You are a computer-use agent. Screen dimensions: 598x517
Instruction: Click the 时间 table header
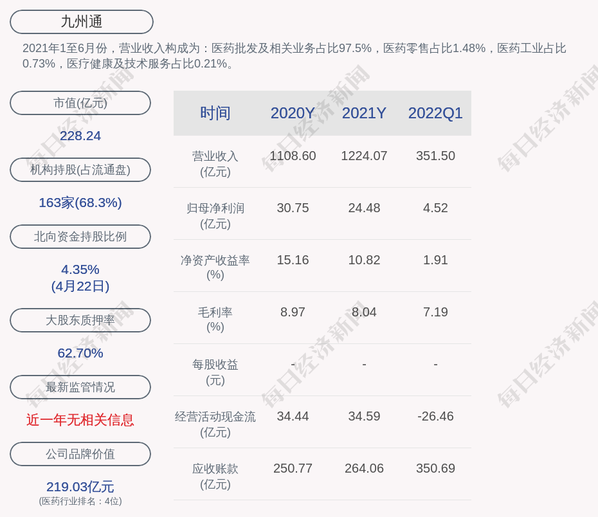pos(215,113)
